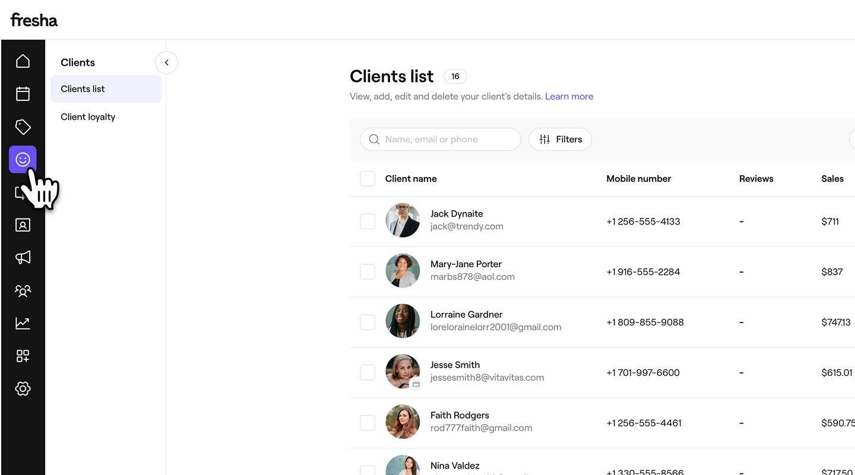Open Lorraine Gardner's avatar photo
The image size is (855, 475).
point(403,321)
